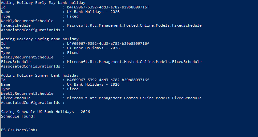The image size is (258, 137).
Task: Click the Id GUID under Spring bank holiday
Action: (x=108, y=44)
